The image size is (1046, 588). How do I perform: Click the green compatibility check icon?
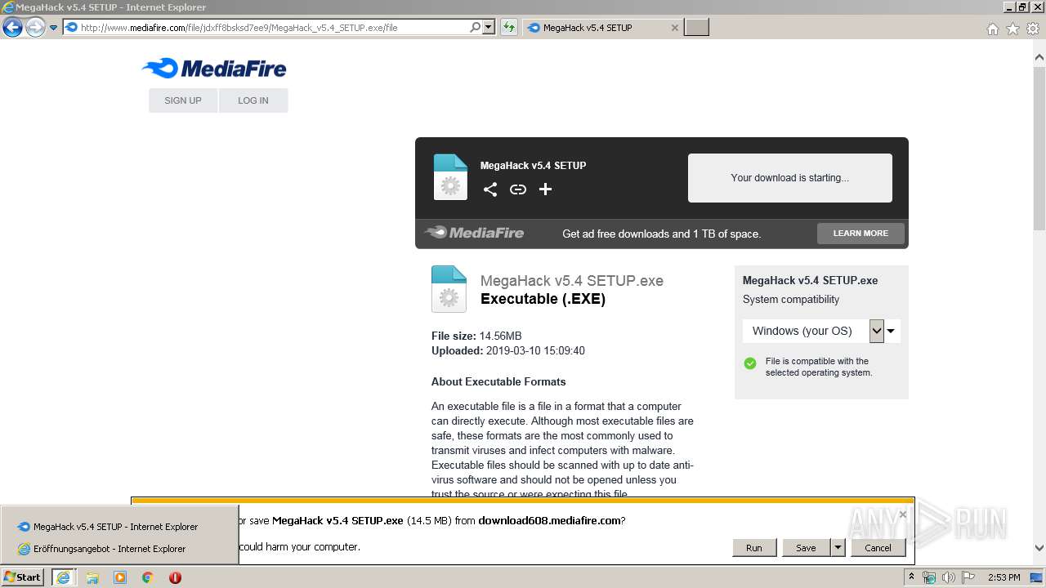coord(750,363)
